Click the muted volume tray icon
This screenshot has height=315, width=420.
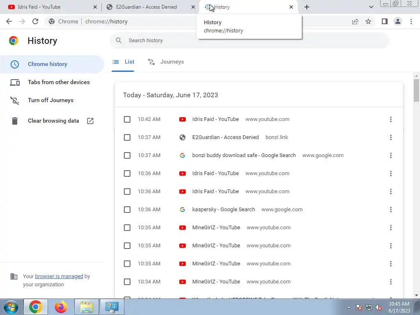pyautogui.click(x=379, y=308)
